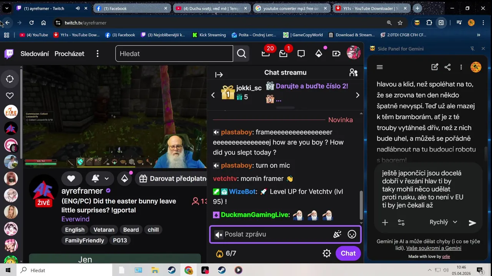492x276 pixels.
Task: Open Gemini side panel hamburger menu
Action: [x=380, y=67]
